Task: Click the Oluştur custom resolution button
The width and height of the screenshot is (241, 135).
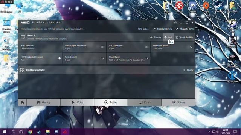Action: (188, 70)
